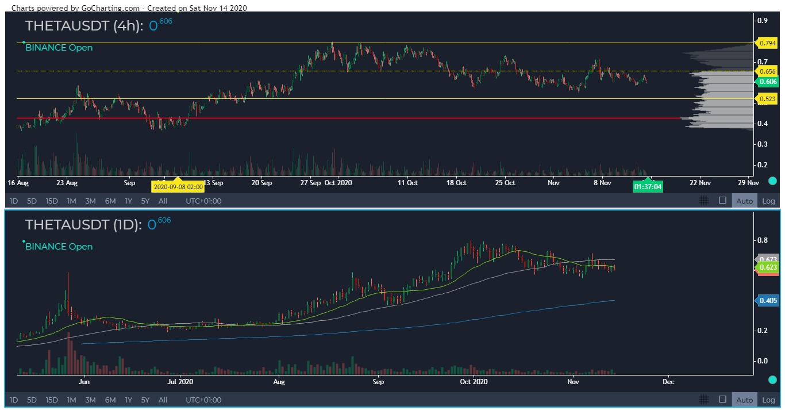Image resolution: width=785 pixels, height=410 pixels.
Task: Select All range on the 1D chart
Action: pos(163,400)
